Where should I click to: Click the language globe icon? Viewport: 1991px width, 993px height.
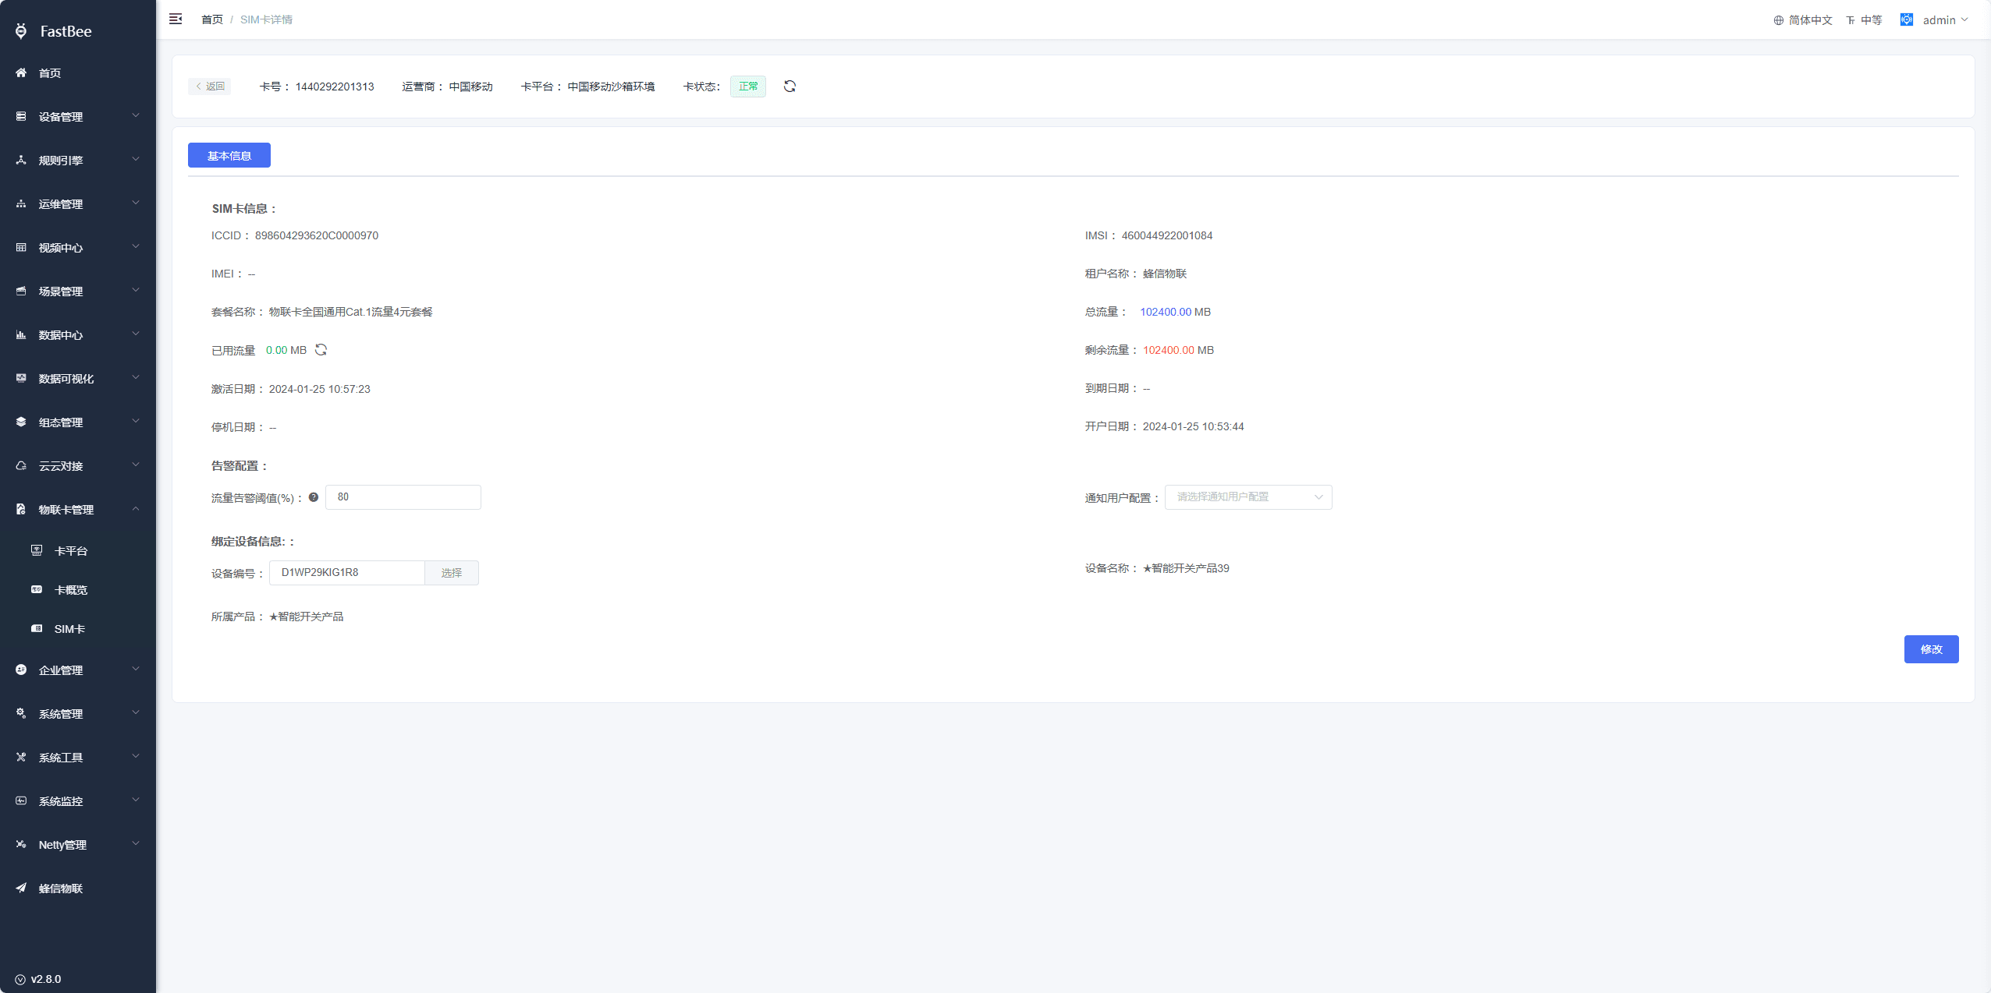pos(1778,20)
